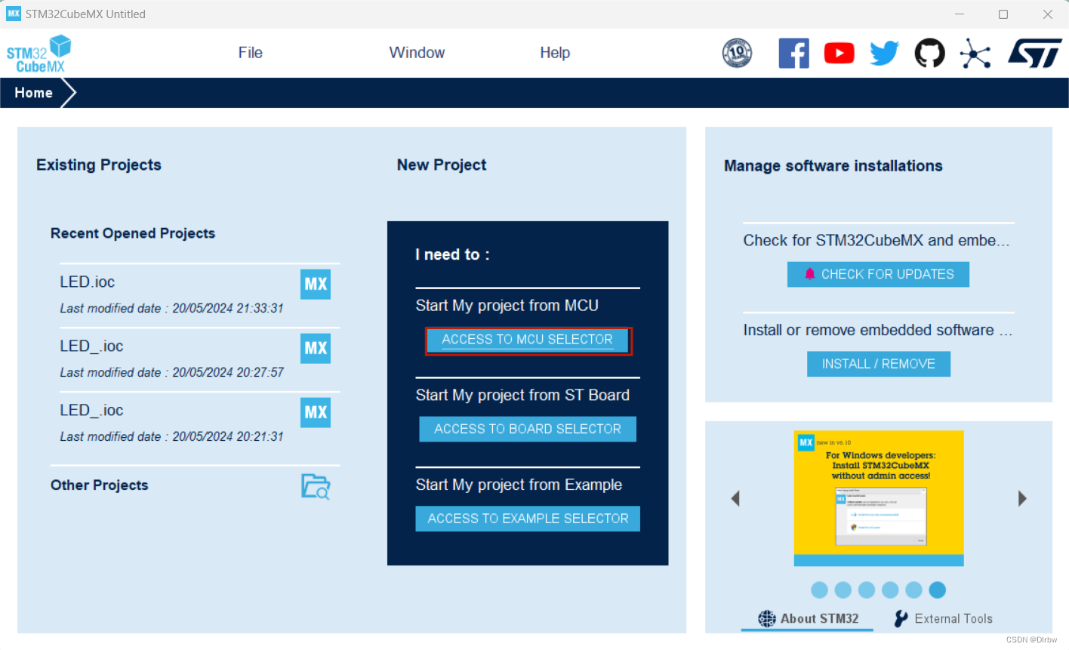Open the yellow Windows developers banner
Image resolution: width=1069 pixels, height=650 pixels.
coord(879,498)
